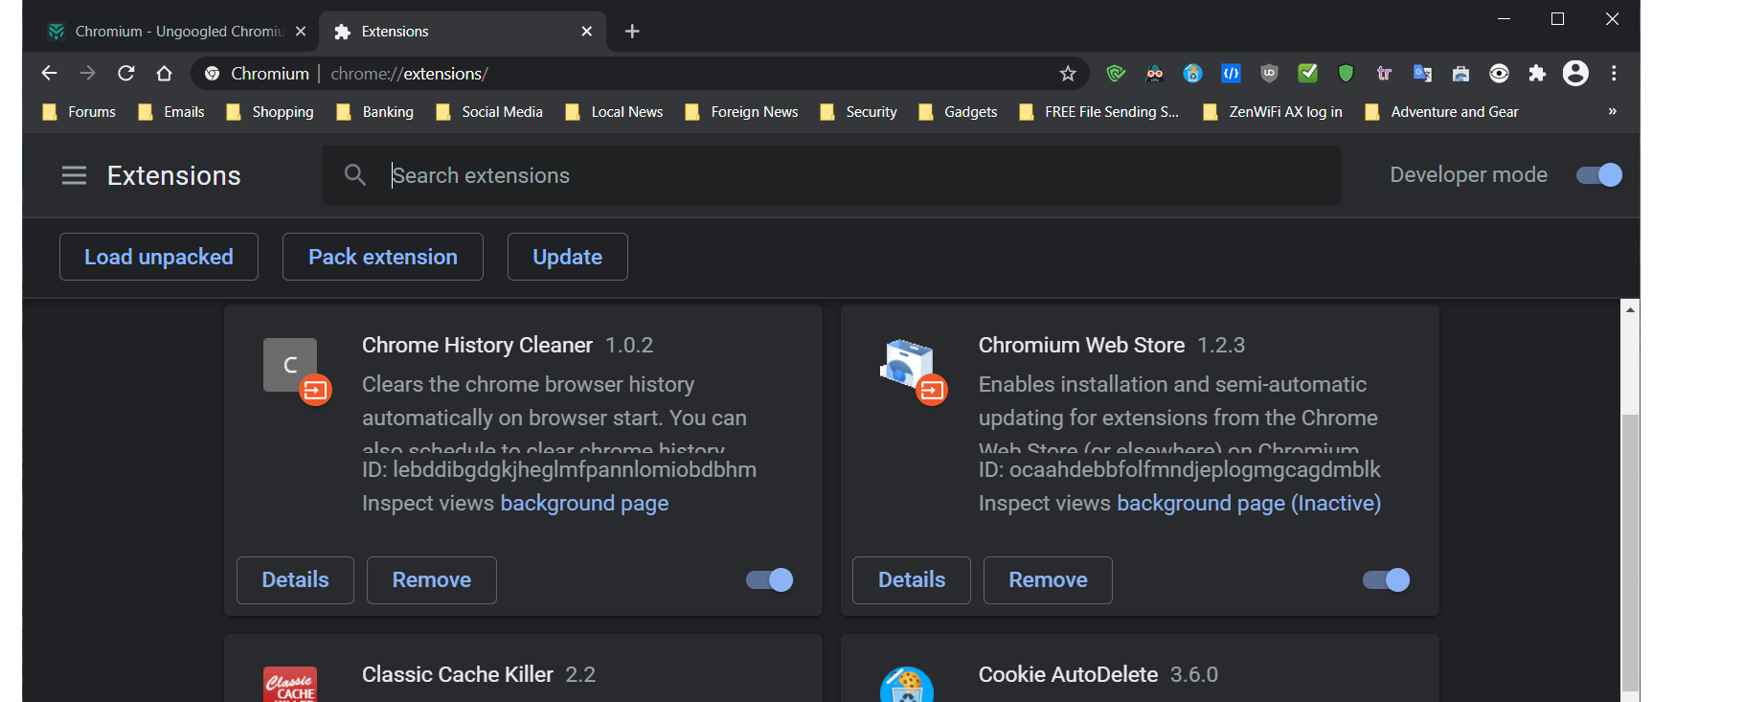1743x702 pixels.
Task: Switch to the Chromium - Ungoogled Chromium tab
Action: pyautogui.click(x=178, y=32)
